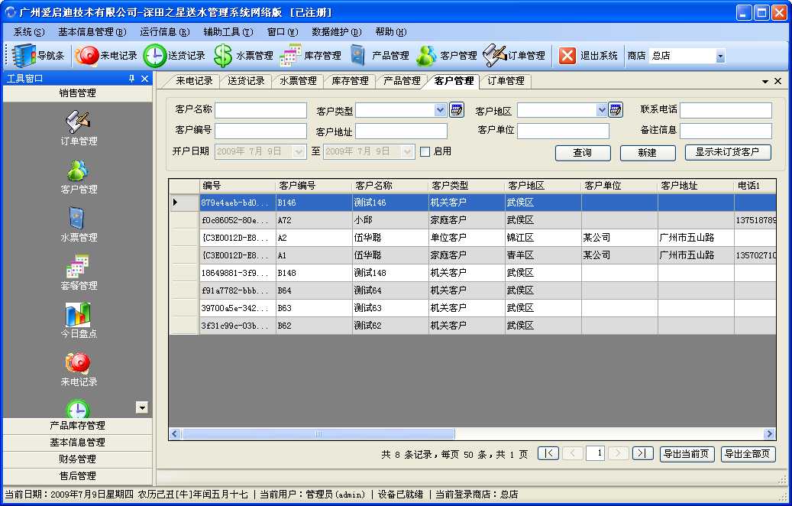Screen dimensions: 792x506
Task: Open 水票管理 icon in the sidebar
Action: [x=79, y=225]
